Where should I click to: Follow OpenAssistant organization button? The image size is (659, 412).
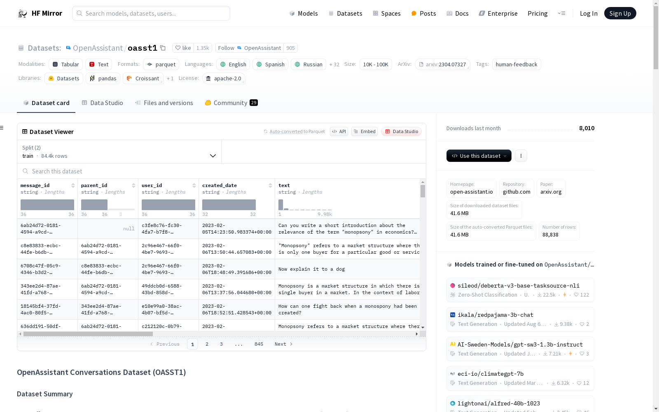(250, 48)
